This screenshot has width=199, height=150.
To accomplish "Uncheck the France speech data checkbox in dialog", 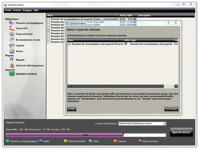I will [x=69, y=44].
